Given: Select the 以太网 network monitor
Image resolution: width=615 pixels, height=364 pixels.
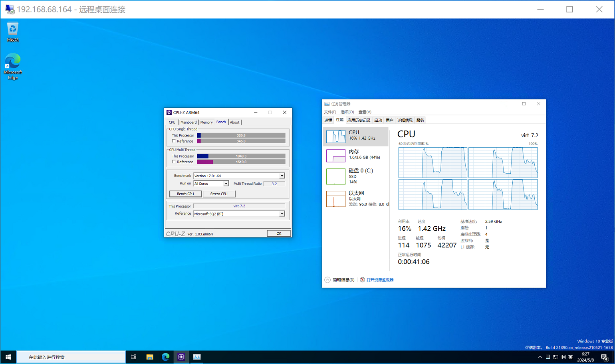Looking at the screenshot, I should click(355, 198).
